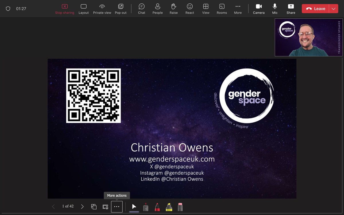Screen dimensions: 344x215
Task: Open the React emoji menu
Action: coord(190,9)
